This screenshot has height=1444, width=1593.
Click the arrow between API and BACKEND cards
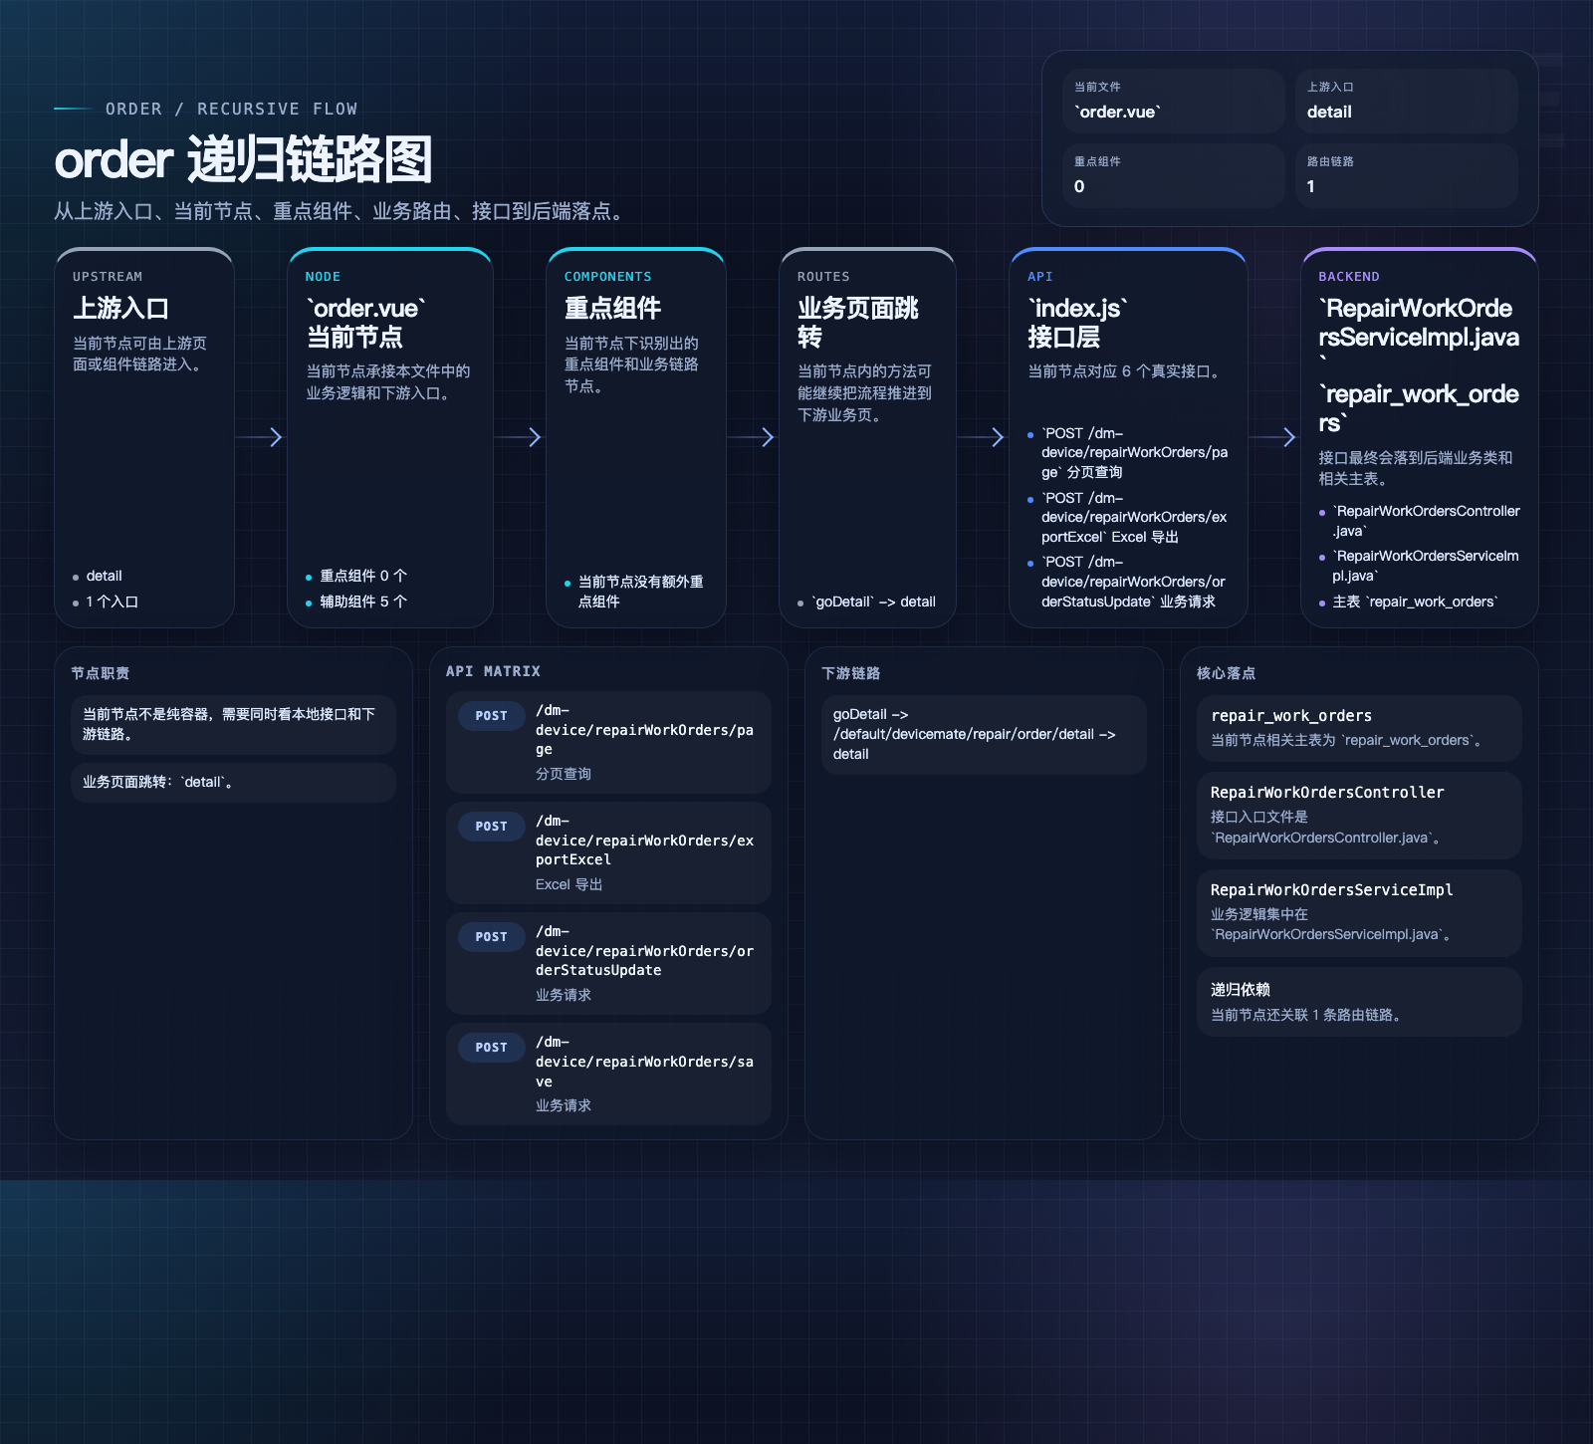[x=1273, y=437]
